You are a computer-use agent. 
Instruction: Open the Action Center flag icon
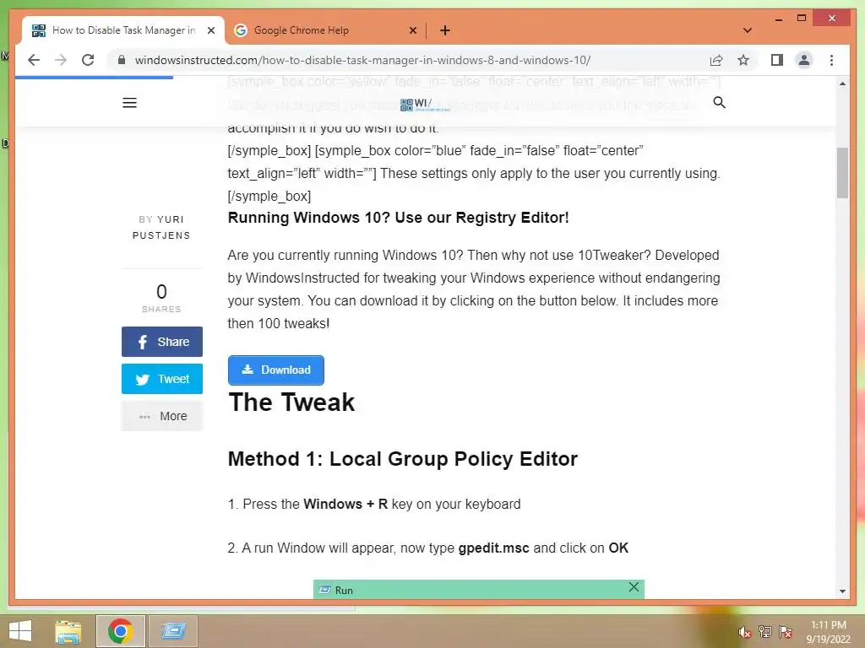[x=786, y=632]
